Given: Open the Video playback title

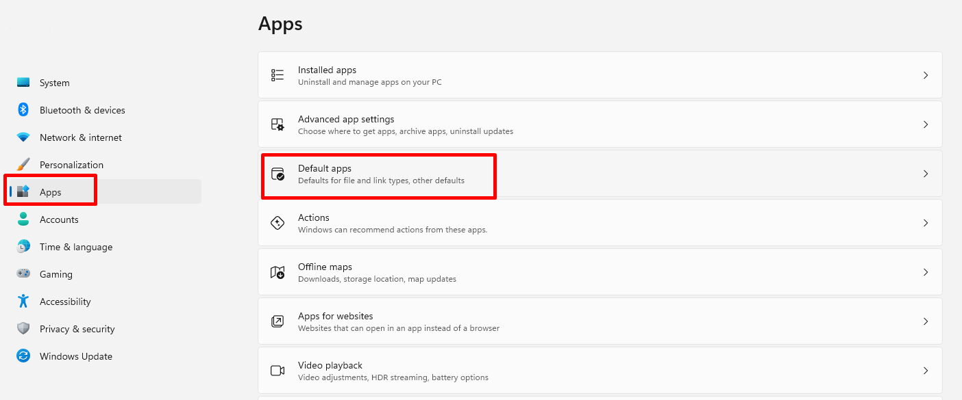Looking at the screenshot, I should point(330,365).
